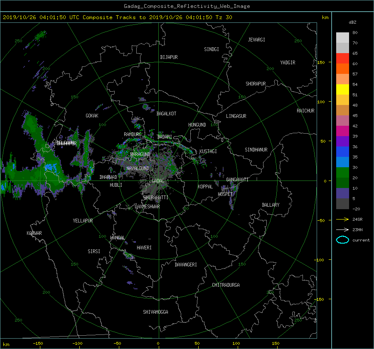Image resolution: width=374 pixels, height=349 pixels.
Task: Select the DHARWAD map label
Action: [x=108, y=177]
